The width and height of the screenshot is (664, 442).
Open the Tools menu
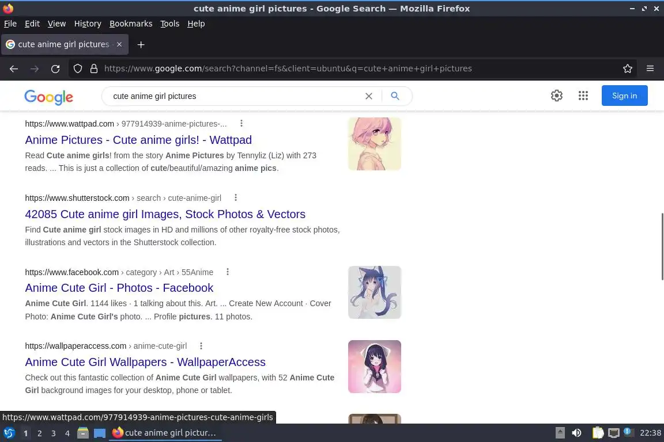(x=170, y=24)
